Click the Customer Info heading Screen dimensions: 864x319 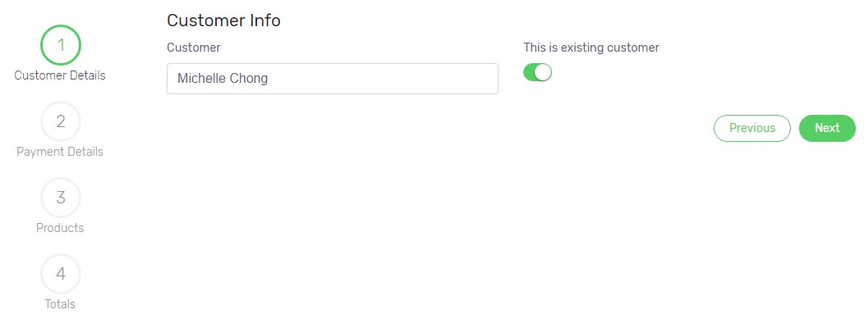point(223,21)
